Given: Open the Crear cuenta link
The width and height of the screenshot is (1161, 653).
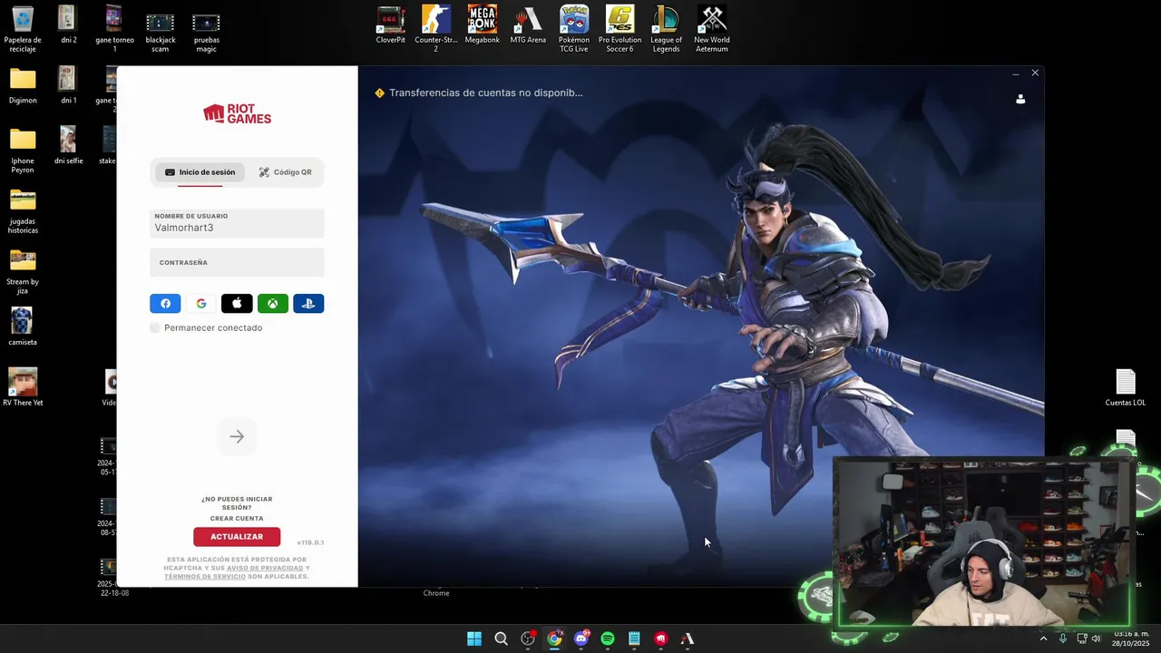Looking at the screenshot, I should pyautogui.click(x=237, y=519).
